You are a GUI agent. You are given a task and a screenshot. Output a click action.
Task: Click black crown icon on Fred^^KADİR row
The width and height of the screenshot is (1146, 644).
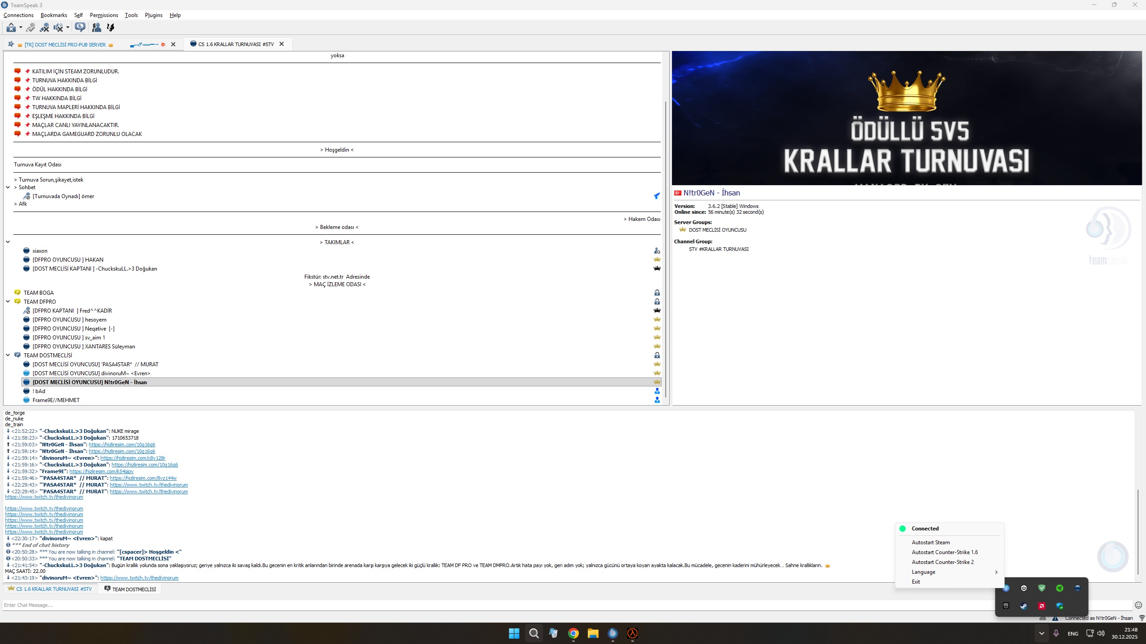pos(657,311)
